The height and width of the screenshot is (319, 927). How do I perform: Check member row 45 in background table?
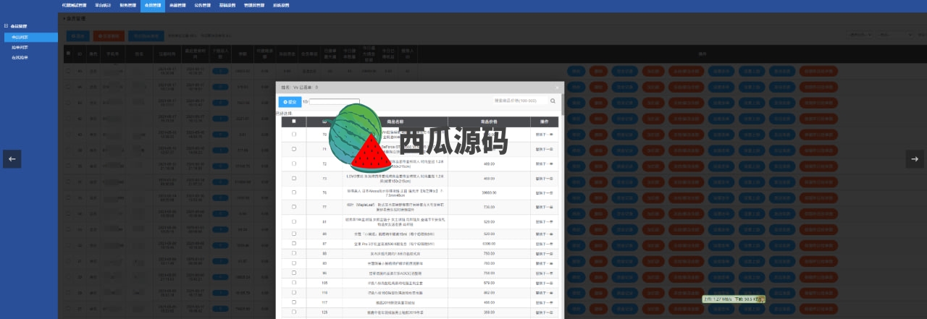(69, 72)
